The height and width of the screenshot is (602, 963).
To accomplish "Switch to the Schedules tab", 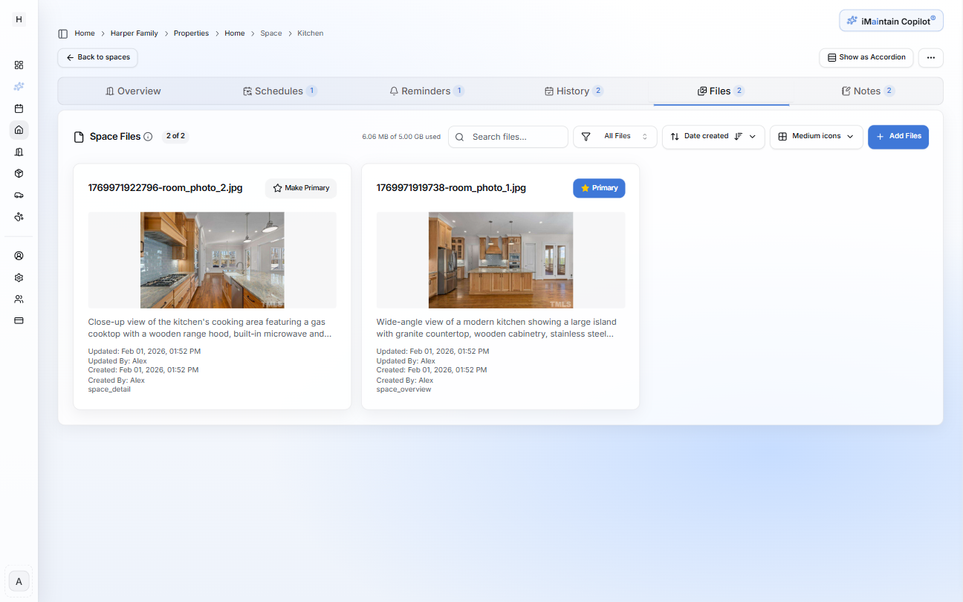I will 280,90.
